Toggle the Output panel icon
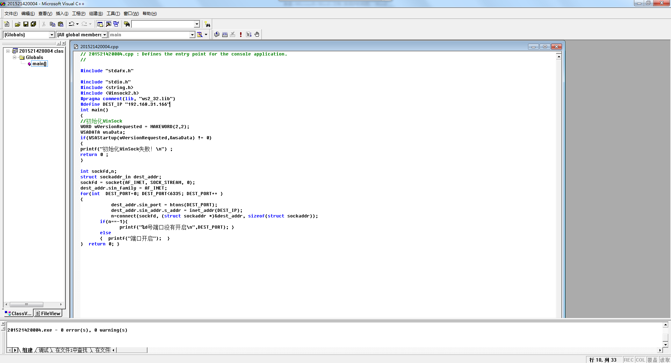The width and height of the screenshot is (671, 363). pyautogui.click(x=108, y=24)
